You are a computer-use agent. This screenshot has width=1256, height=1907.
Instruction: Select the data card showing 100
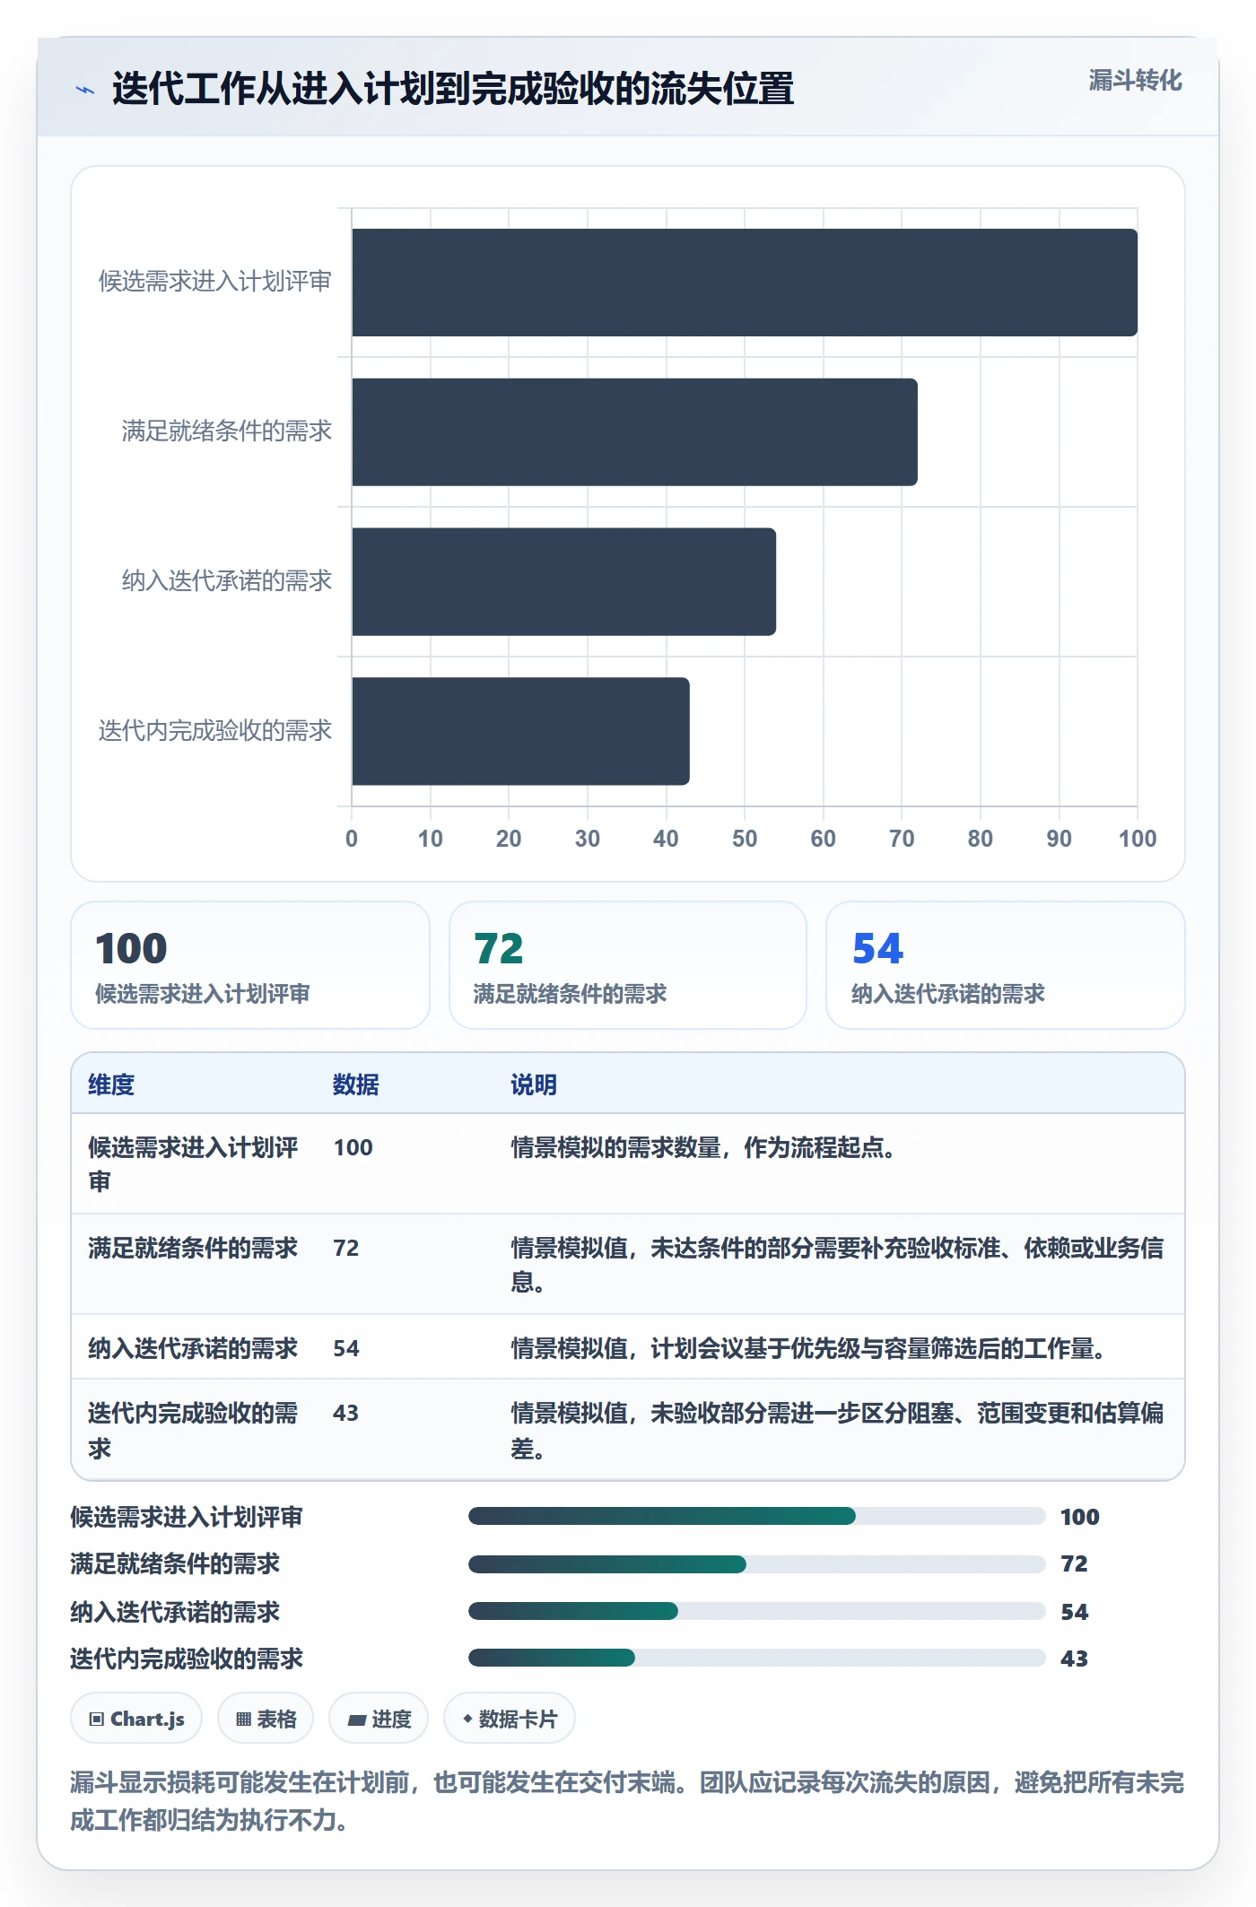coord(250,965)
